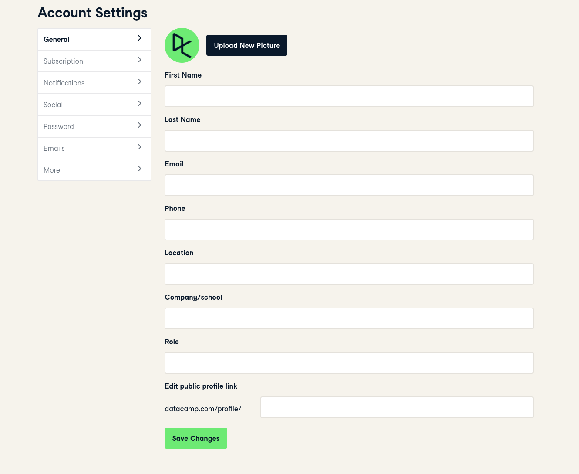Click the Phone number field

pos(349,230)
